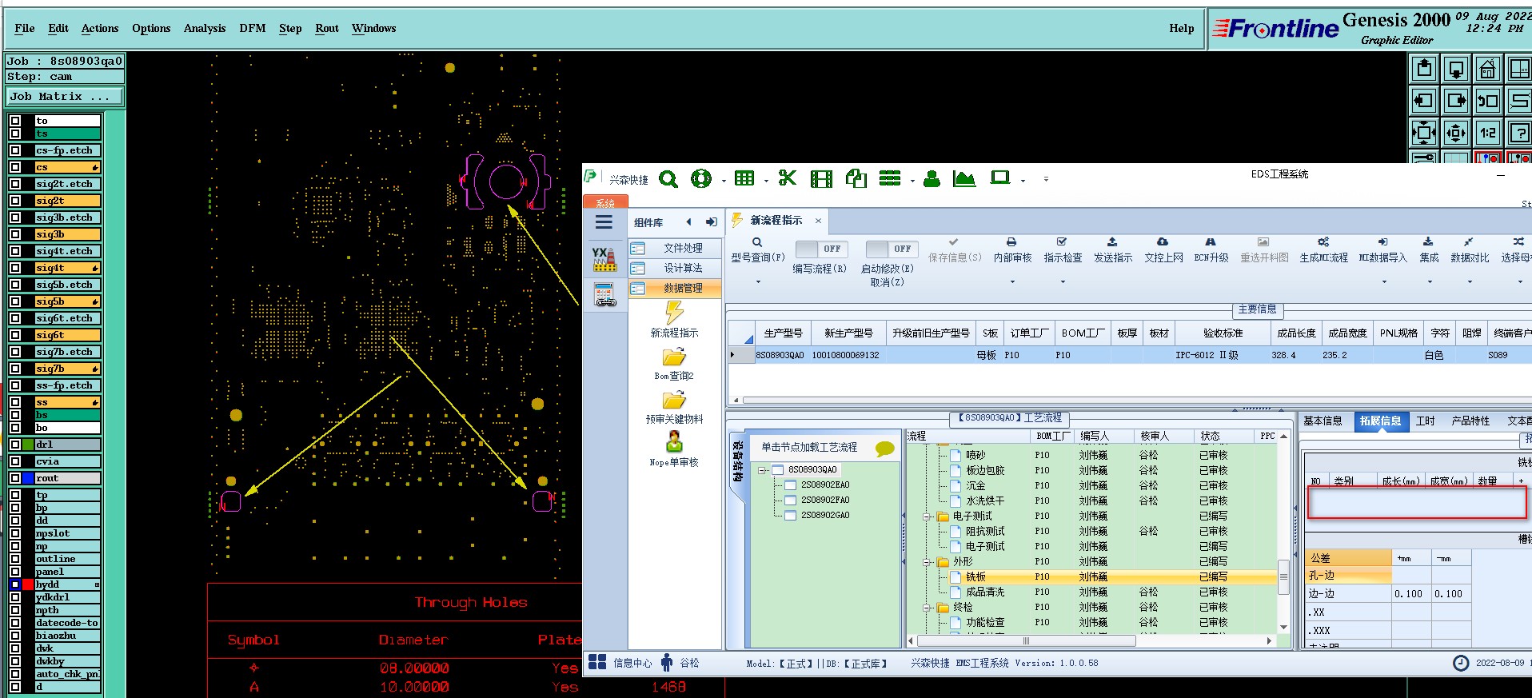This screenshot has width=1532, height=698.
Task: Check the box for layer cs-fp.etch
Action: point(15,150)
